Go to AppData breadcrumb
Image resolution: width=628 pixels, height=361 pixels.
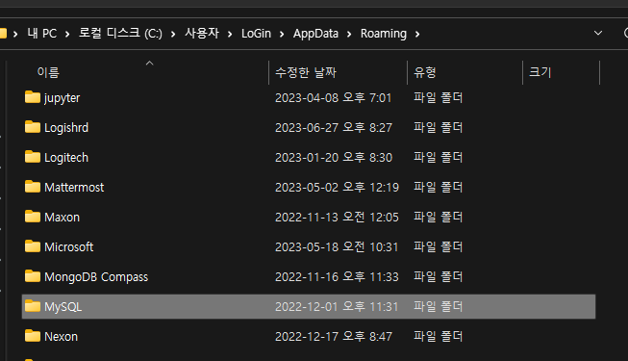(x=315, y=34)
